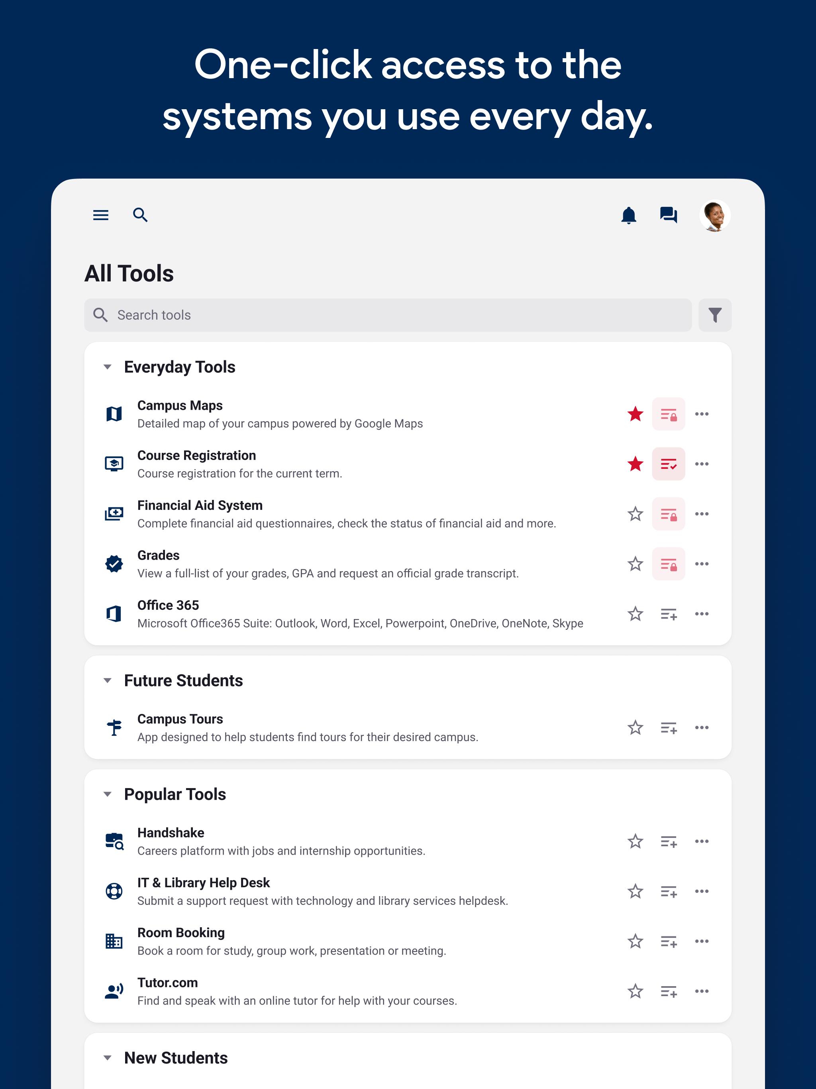Add Tutor.com to list
The image size is (816, 1089).
[x=668, y=991]
